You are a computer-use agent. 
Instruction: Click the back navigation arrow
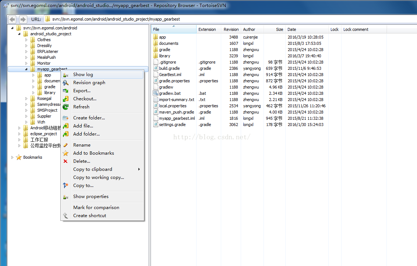click(12, 19)
